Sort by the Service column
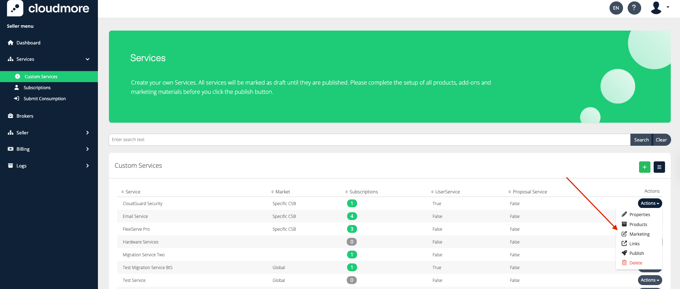 [x=132, y=192]
